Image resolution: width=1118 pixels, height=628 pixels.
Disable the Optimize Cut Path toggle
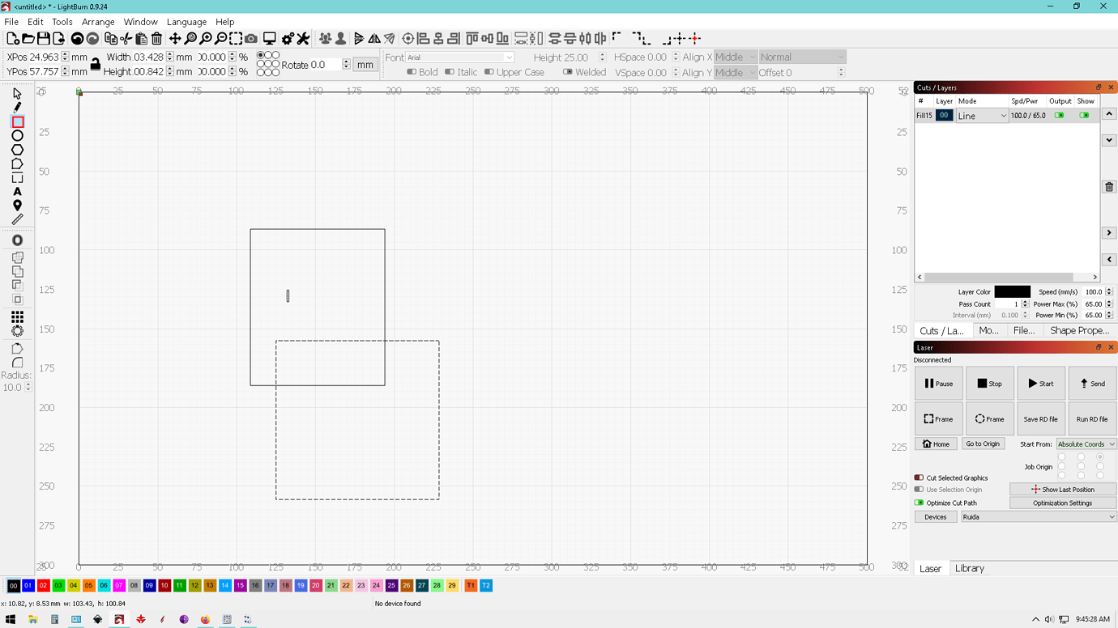point(920,503)
